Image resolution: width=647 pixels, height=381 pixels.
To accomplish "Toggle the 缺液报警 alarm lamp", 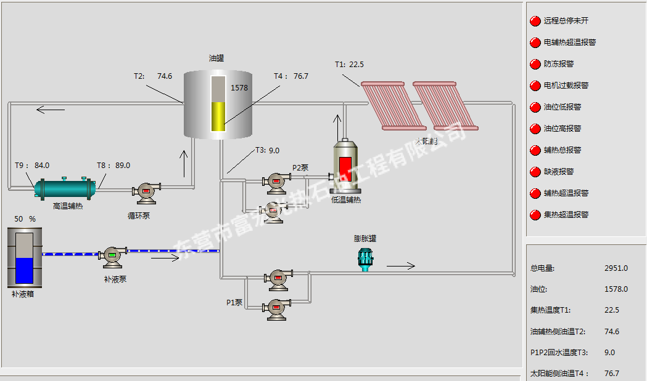I will tap(535, 172).
